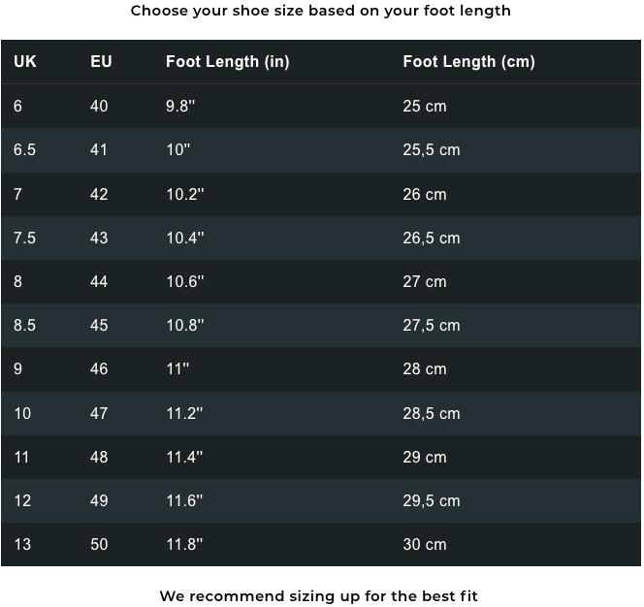Click the 11" foot length cell
This screenshot has height=607, width=644.
click(x=177, y=368)
